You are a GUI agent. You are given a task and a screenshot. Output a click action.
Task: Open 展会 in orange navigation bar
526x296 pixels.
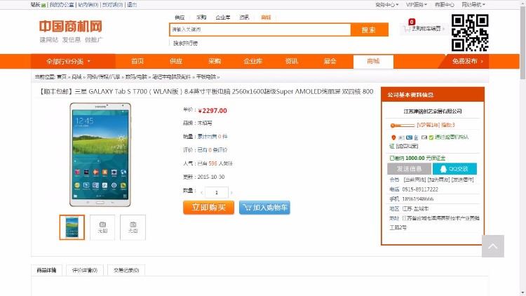click(330, 61)
